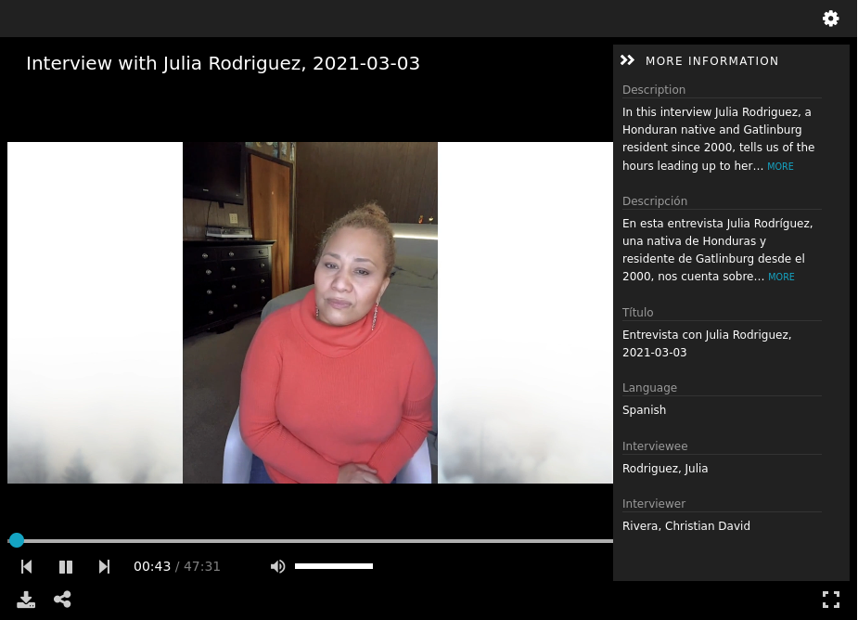Click interviewee name Rodriguez, Julia
Image resolution: width=858 pixels, height=620 pixels.
665,469
